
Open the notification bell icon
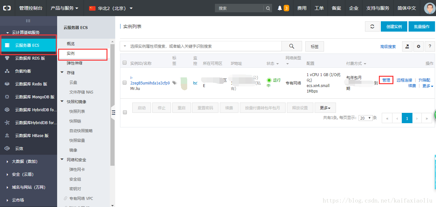280,8
